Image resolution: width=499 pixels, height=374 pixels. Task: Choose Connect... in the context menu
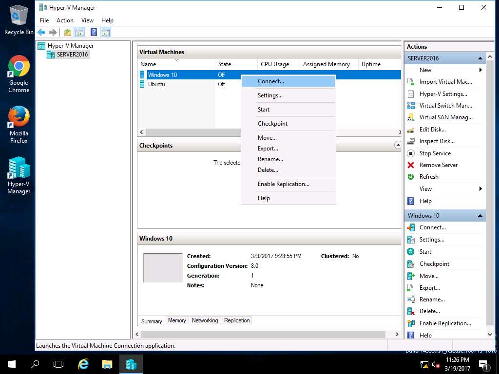(x=288, y=81)
